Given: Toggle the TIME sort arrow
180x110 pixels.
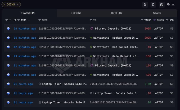Looking at the screenshot, I should click(x=29, y=20).
